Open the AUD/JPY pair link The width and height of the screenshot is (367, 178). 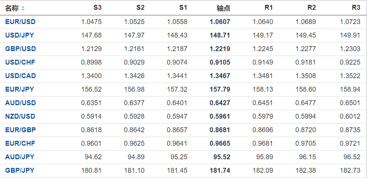[x=20, y=157]
